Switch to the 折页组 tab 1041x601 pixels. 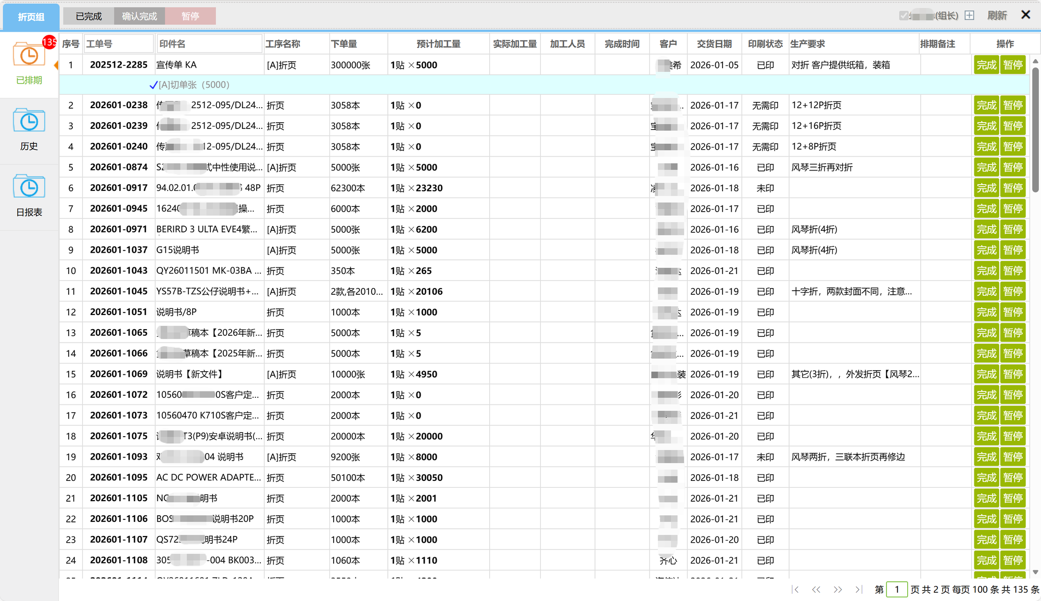point(31,17)
